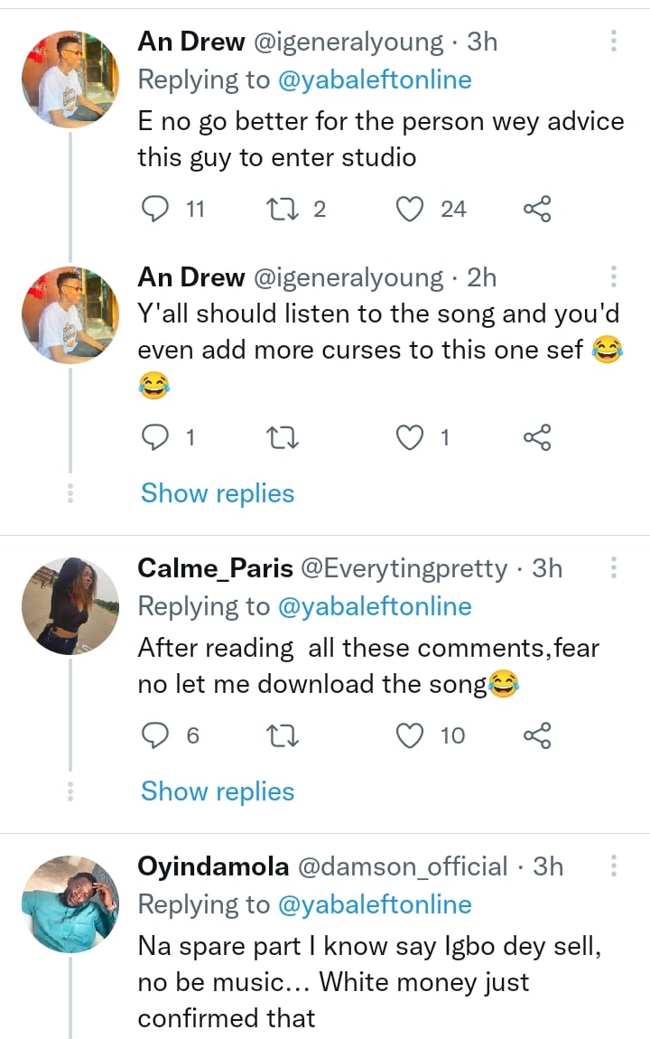Retweet Calme_Paris's tweet
Screen dimensions: 650x1039
click(284, 736)
